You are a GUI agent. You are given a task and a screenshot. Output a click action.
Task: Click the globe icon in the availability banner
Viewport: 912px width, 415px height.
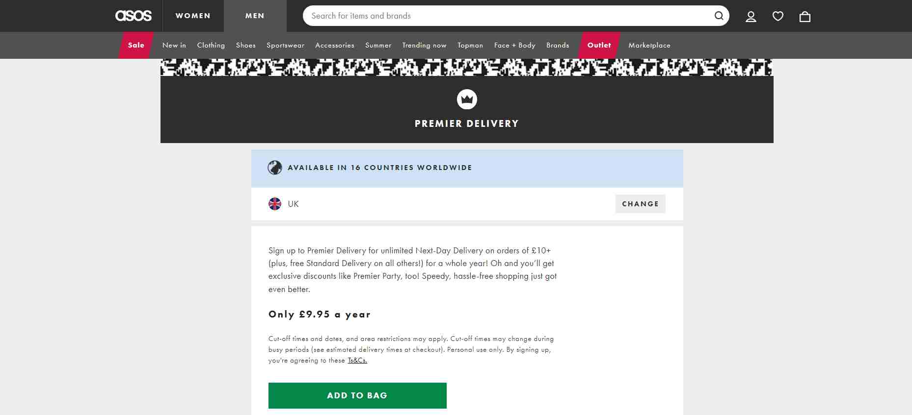coord(275,168)
